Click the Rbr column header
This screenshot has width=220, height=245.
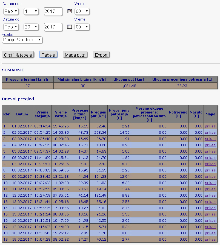(x=6, y=114)
